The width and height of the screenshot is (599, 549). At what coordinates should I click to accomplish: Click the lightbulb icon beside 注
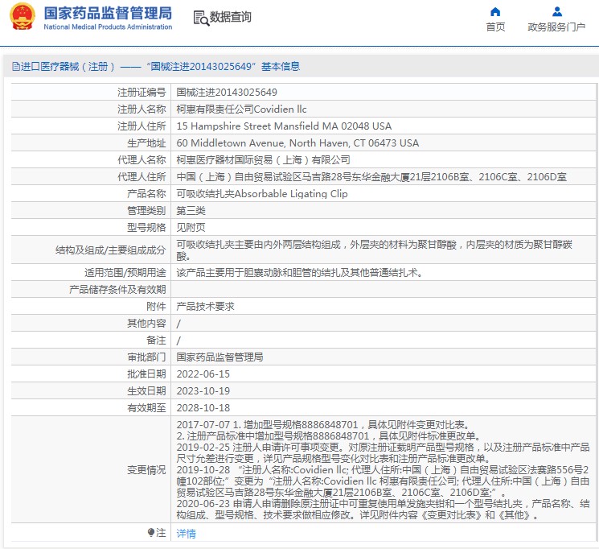point(151,533)
